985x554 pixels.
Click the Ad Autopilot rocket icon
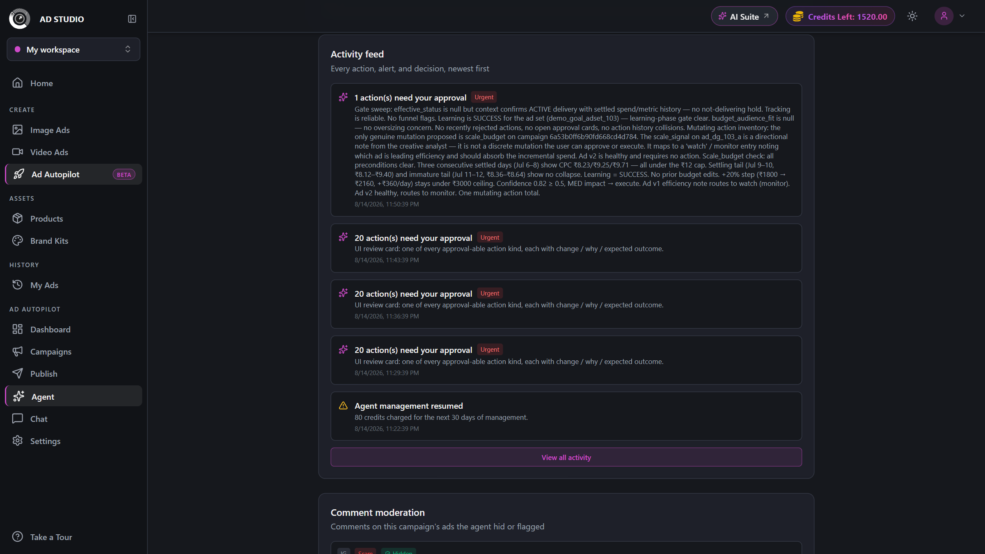tap(18, 174)
